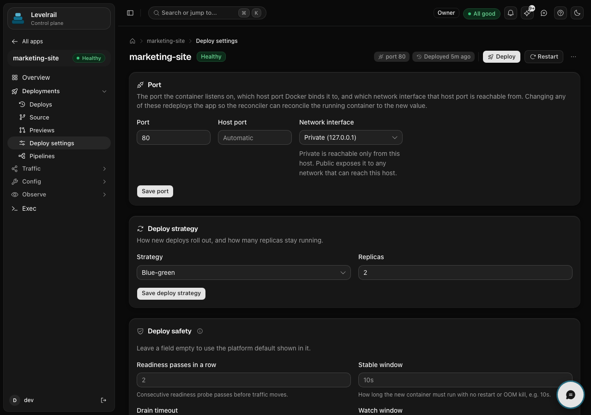Click the marketing-site breadcrumb link
The width and height of the screenshot is (591, 415).
(166, 41)
